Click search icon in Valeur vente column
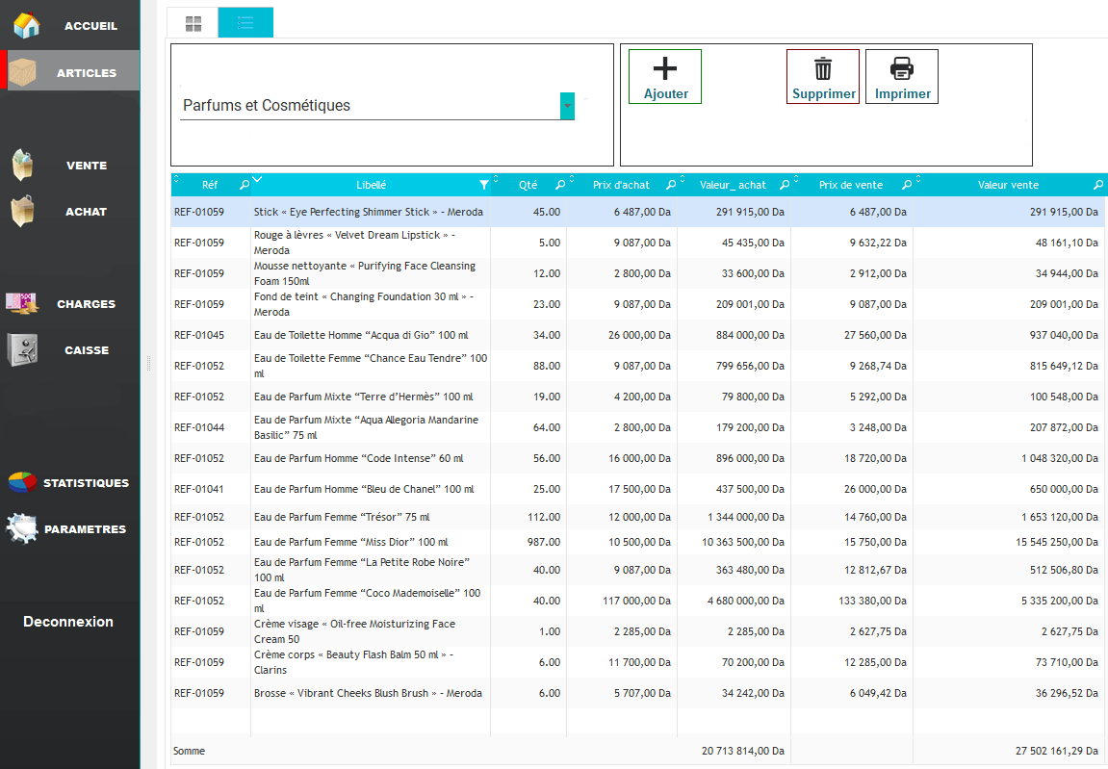 [x=1098, y=185]
